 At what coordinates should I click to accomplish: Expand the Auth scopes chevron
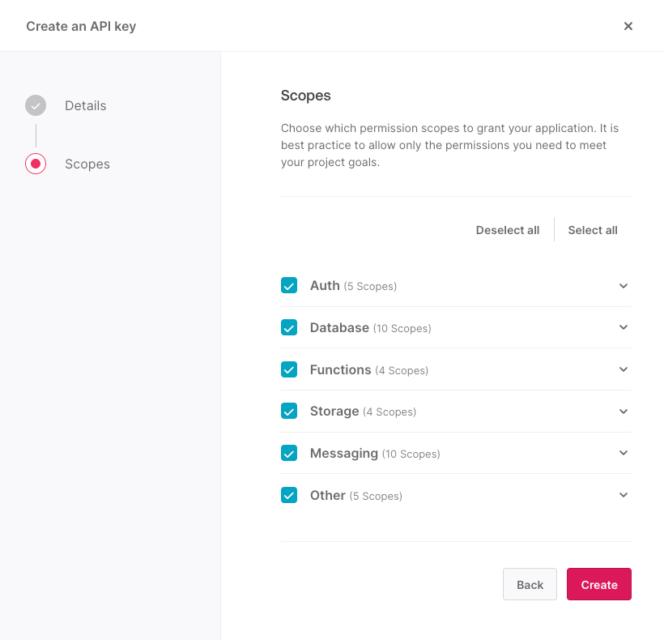pos(624,286)
